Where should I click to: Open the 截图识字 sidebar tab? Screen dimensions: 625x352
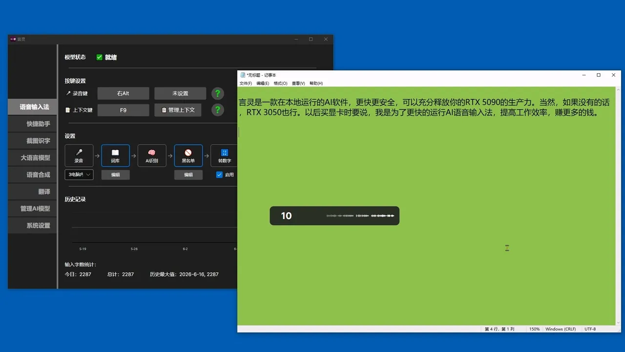[33, 141]
